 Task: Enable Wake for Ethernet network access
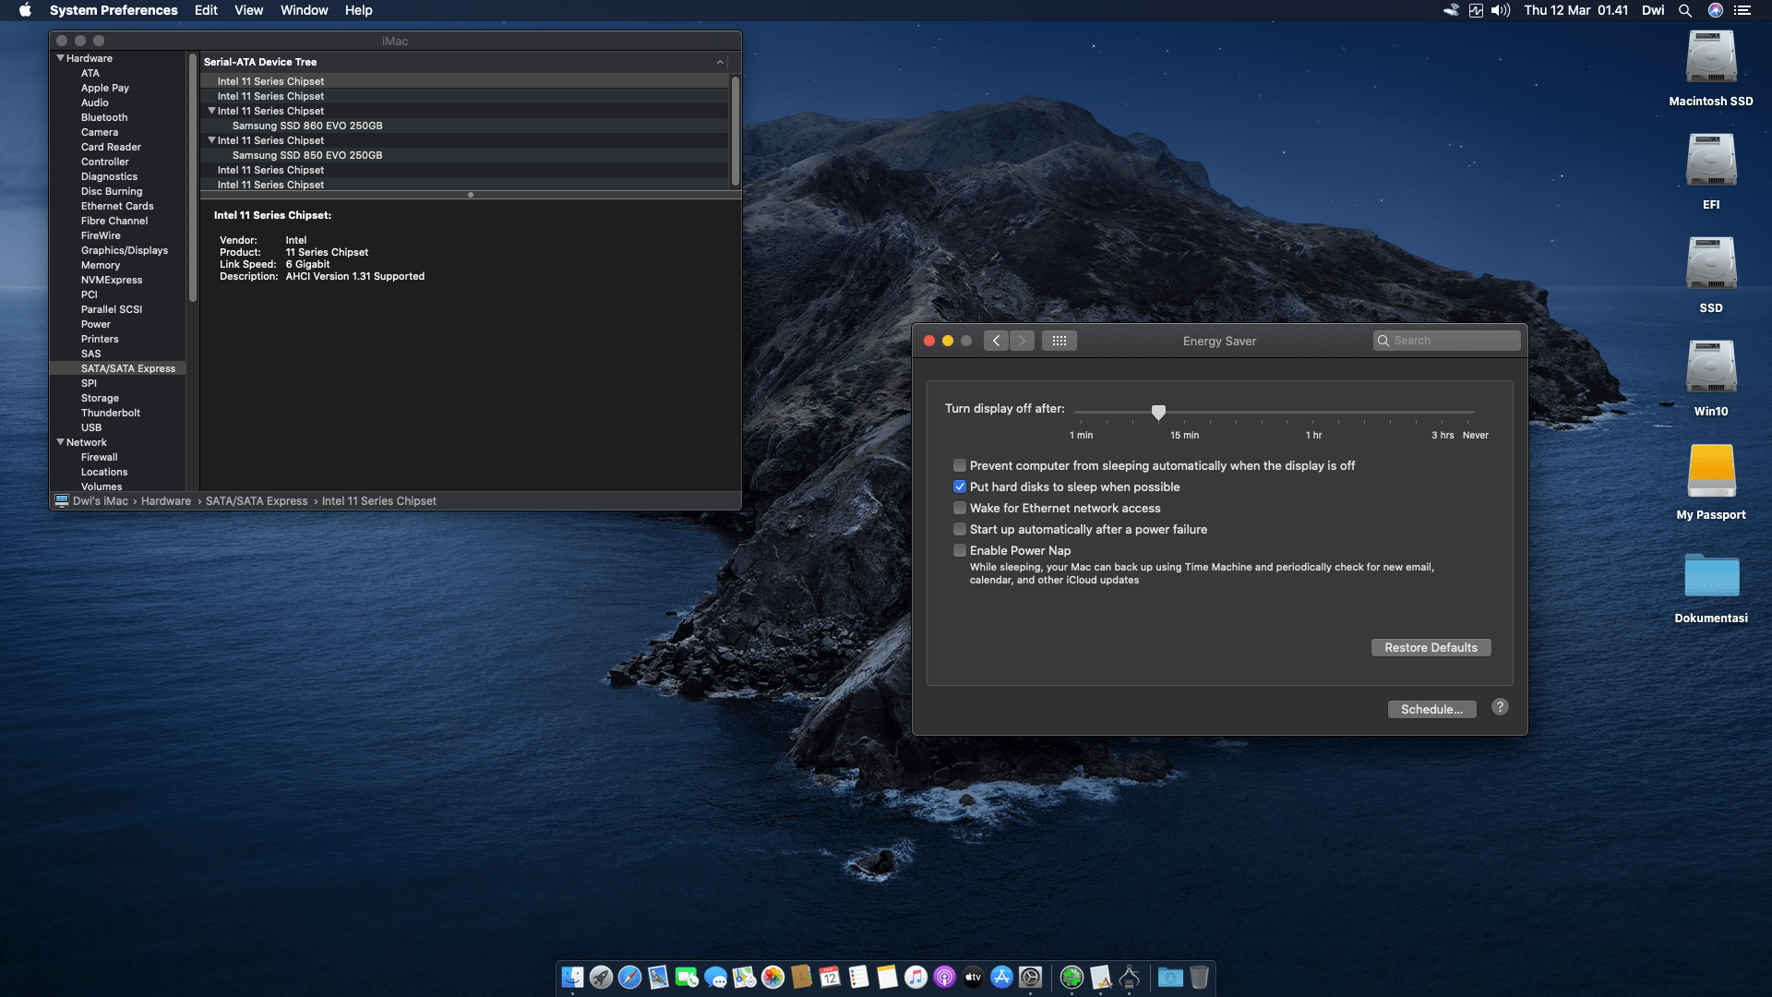click(960, 508)
